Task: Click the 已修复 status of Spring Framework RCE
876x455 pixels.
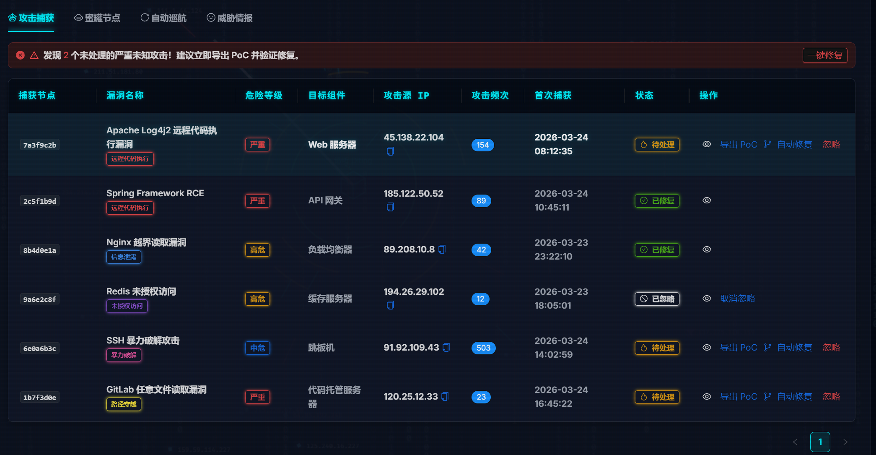Action: (657, 201)
